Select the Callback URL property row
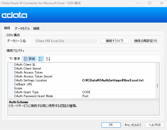Image resolution: width=167 pixels, height=130 pixels. click(x=23, y=84)
